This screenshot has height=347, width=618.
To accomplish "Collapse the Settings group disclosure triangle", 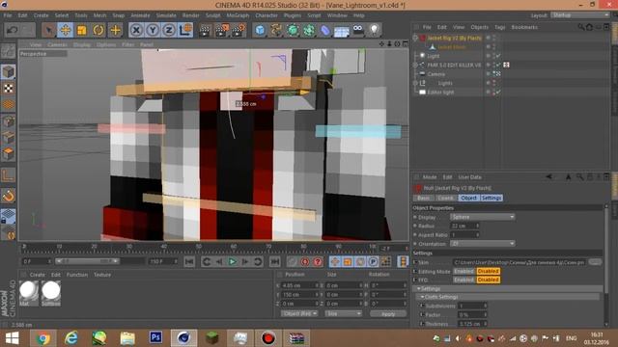I will pos(418,289).
